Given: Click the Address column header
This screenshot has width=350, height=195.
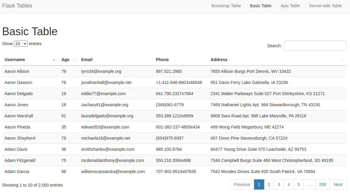Looking at the screenshot, I should [x=277, y=60].
